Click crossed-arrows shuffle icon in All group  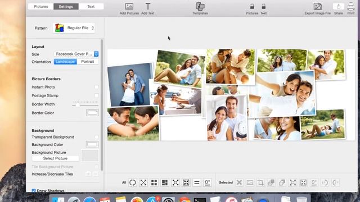pos(143,182)
